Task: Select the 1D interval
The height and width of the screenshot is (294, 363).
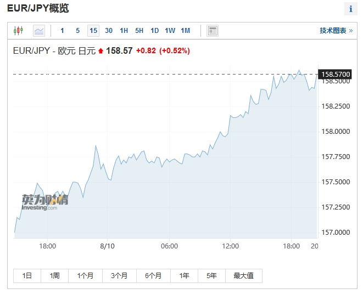Action: pyautogui.click(x=155, y=31)
